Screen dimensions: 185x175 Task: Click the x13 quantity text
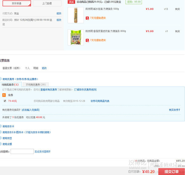click(x=166, y=9)
